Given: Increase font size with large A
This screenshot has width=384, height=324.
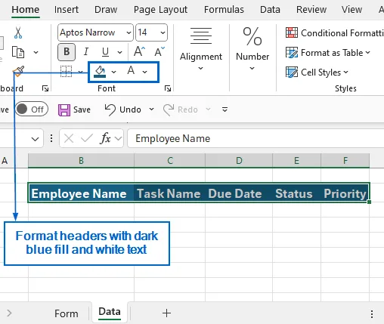Looking at the screenshot, I should coord(139,52).
